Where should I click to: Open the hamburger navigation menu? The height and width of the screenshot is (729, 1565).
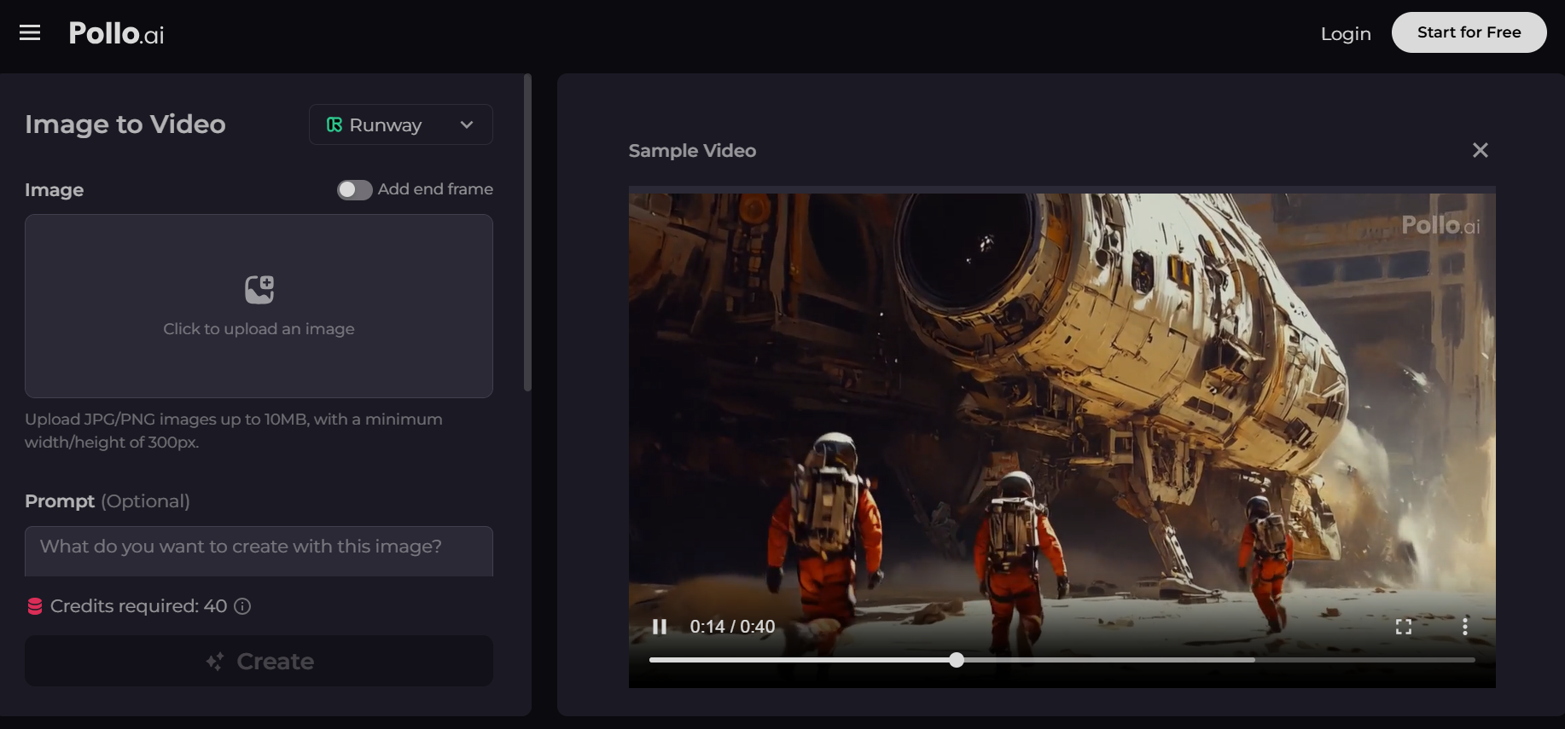point(30,32)
